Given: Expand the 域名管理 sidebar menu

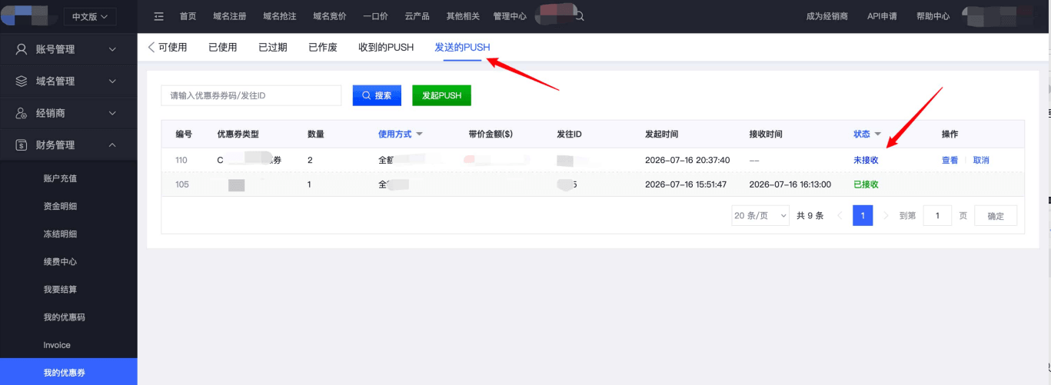Looking at the screenshot, I should 112,81.
